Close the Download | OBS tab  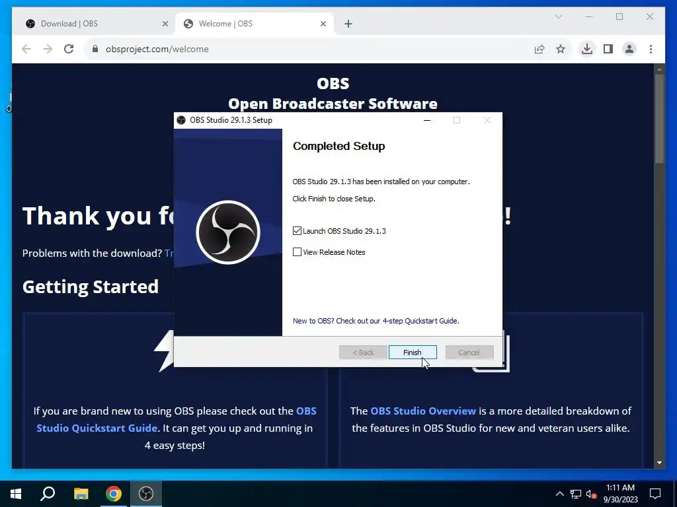point(165,24)
